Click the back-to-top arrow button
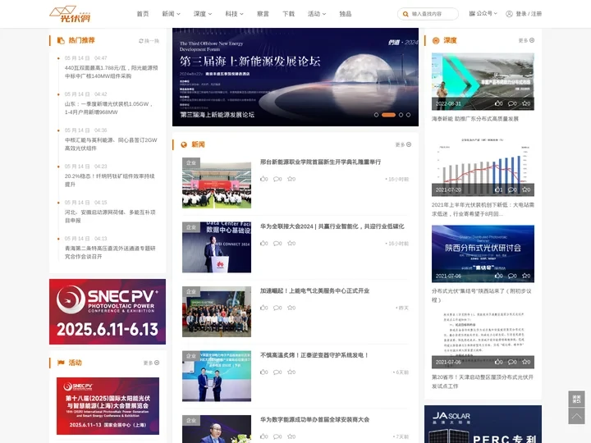 click(576, 416)
